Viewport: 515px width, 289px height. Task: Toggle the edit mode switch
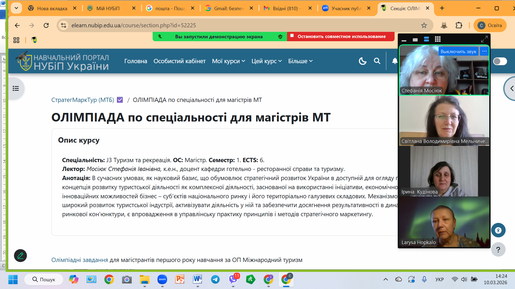pyautogui.click(x=500, y=61)
